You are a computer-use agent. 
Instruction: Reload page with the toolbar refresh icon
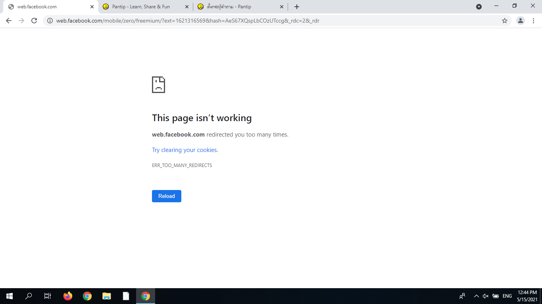(34, 21)
